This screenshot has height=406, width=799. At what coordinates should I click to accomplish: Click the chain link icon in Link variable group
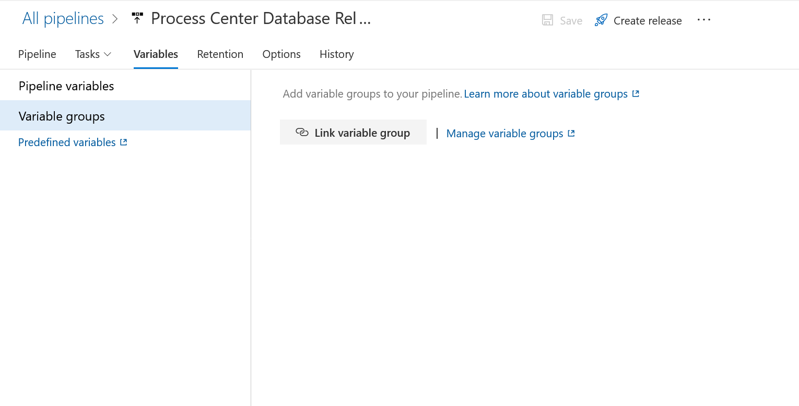coord(302,133)
